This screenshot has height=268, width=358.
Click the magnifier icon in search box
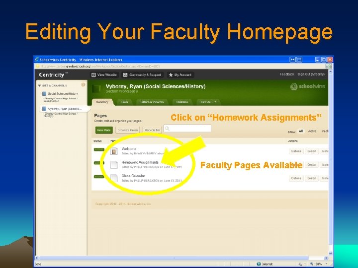tap(167, 129)
